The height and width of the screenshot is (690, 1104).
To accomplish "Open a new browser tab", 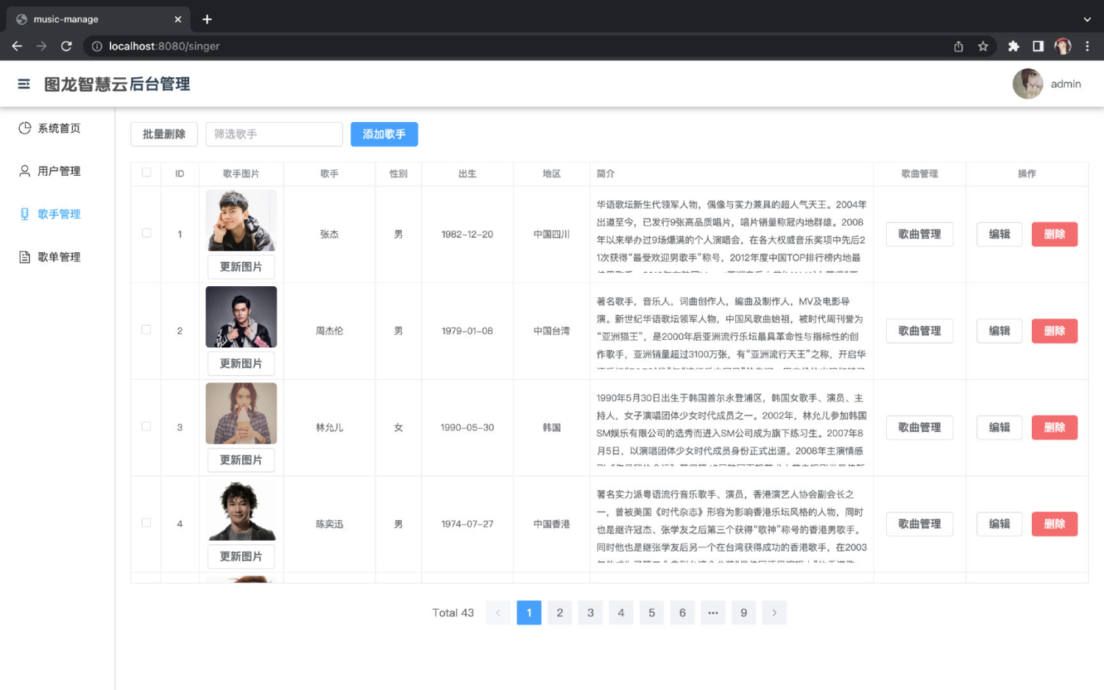I will 207,19.
